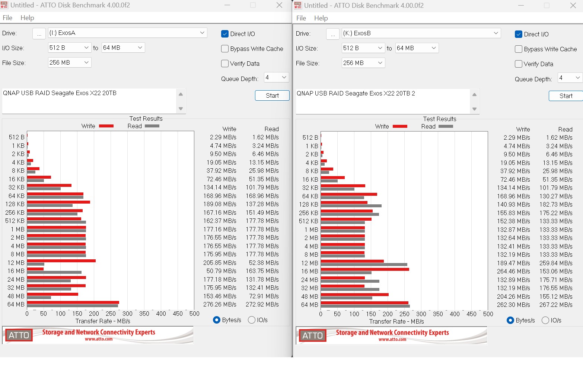Click the ATTO logo in the ExosA window banner
This screenshot has width=583, height=386.
tap(19, 335)
